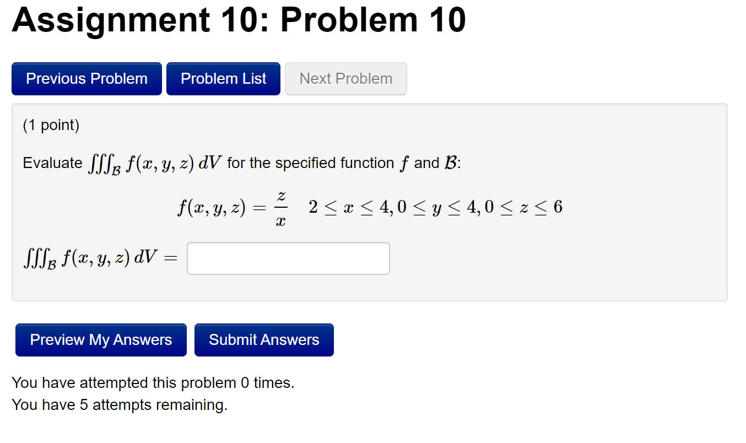Screen dimensions: 746x443
Task: Click Preview My Answers
Action: (101, 339)
